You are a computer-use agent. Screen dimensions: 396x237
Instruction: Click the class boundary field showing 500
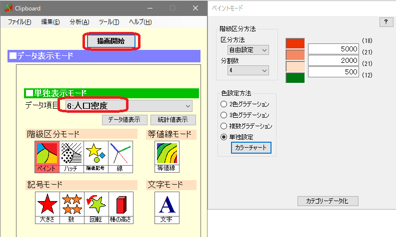click(x=333, y=72)
